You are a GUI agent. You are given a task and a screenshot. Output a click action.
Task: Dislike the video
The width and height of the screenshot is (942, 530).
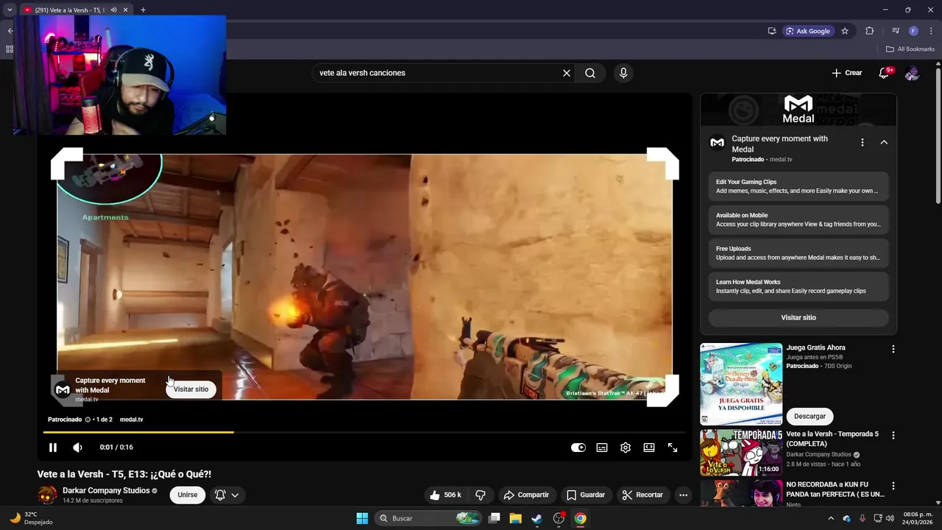coord(481,495)
